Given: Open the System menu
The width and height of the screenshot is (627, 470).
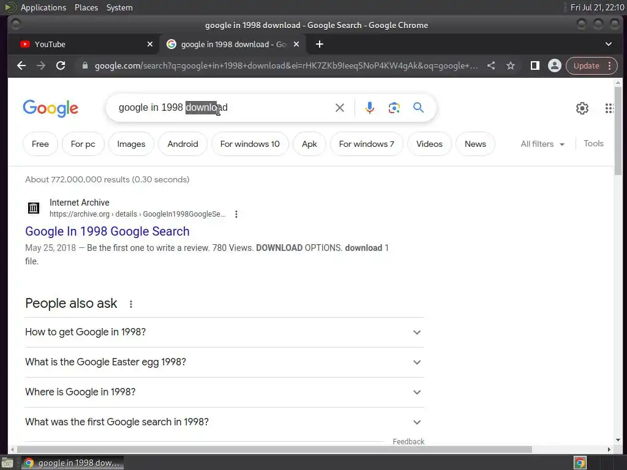Looking at the screenshot, I should [119, 7].
